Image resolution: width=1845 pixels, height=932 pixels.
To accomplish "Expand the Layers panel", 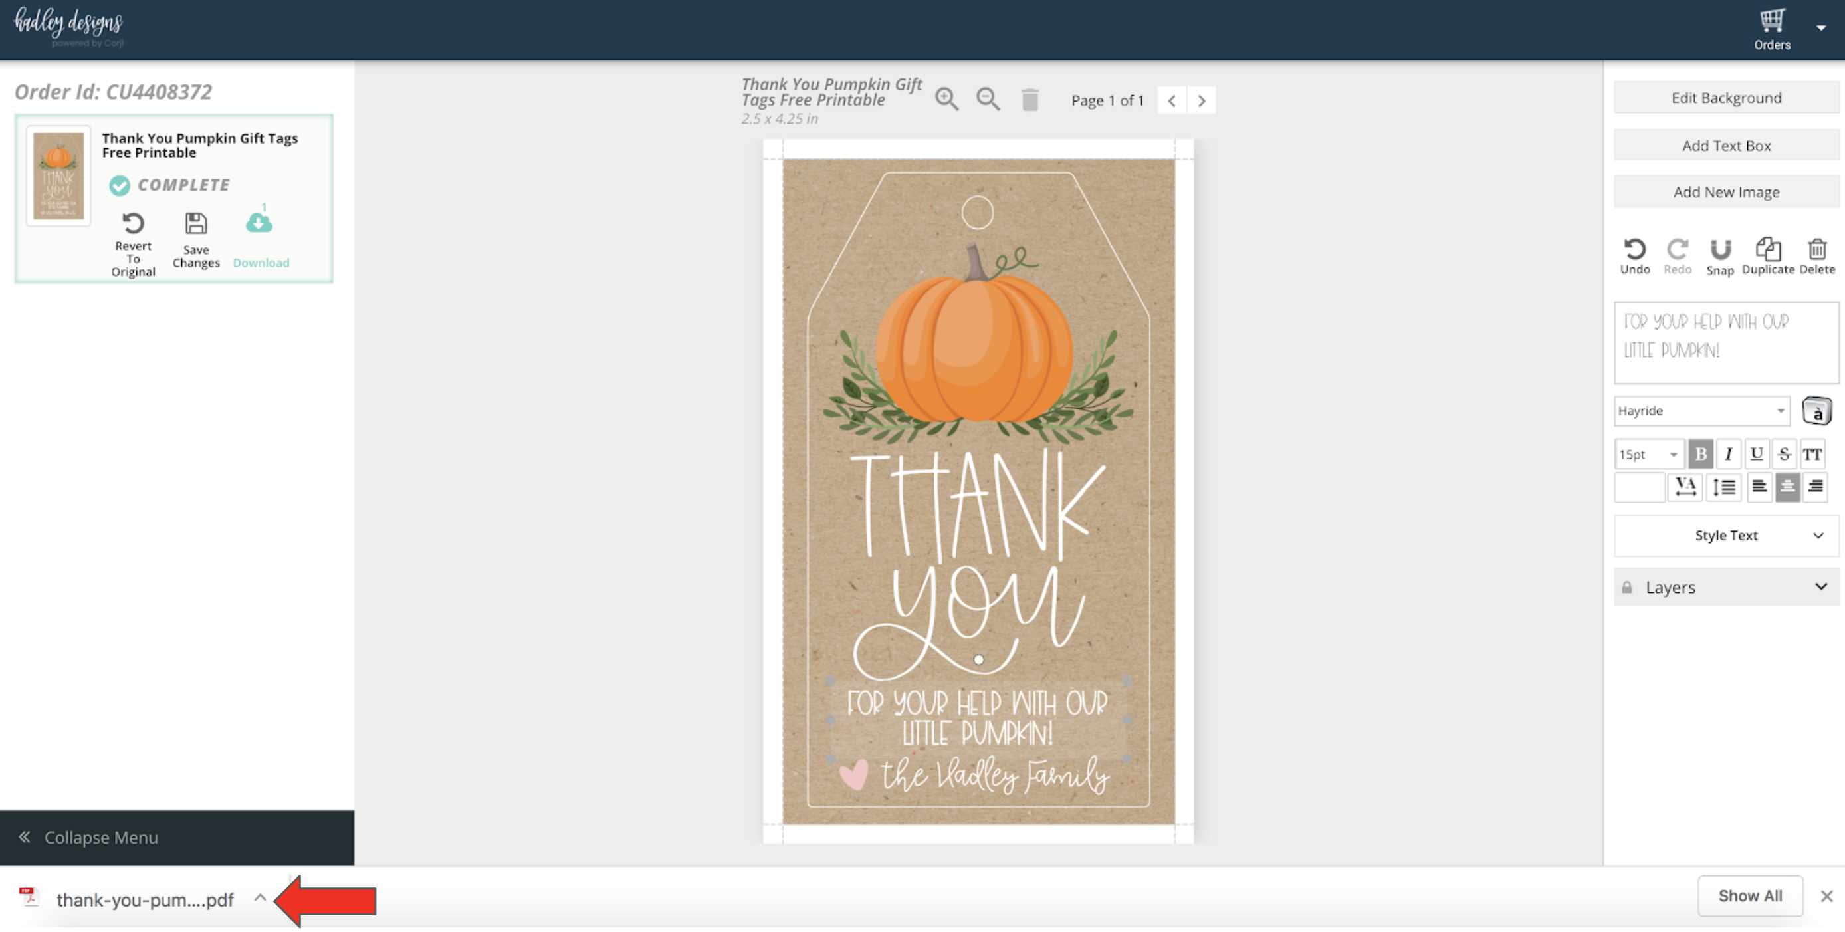I will 1725,588.
